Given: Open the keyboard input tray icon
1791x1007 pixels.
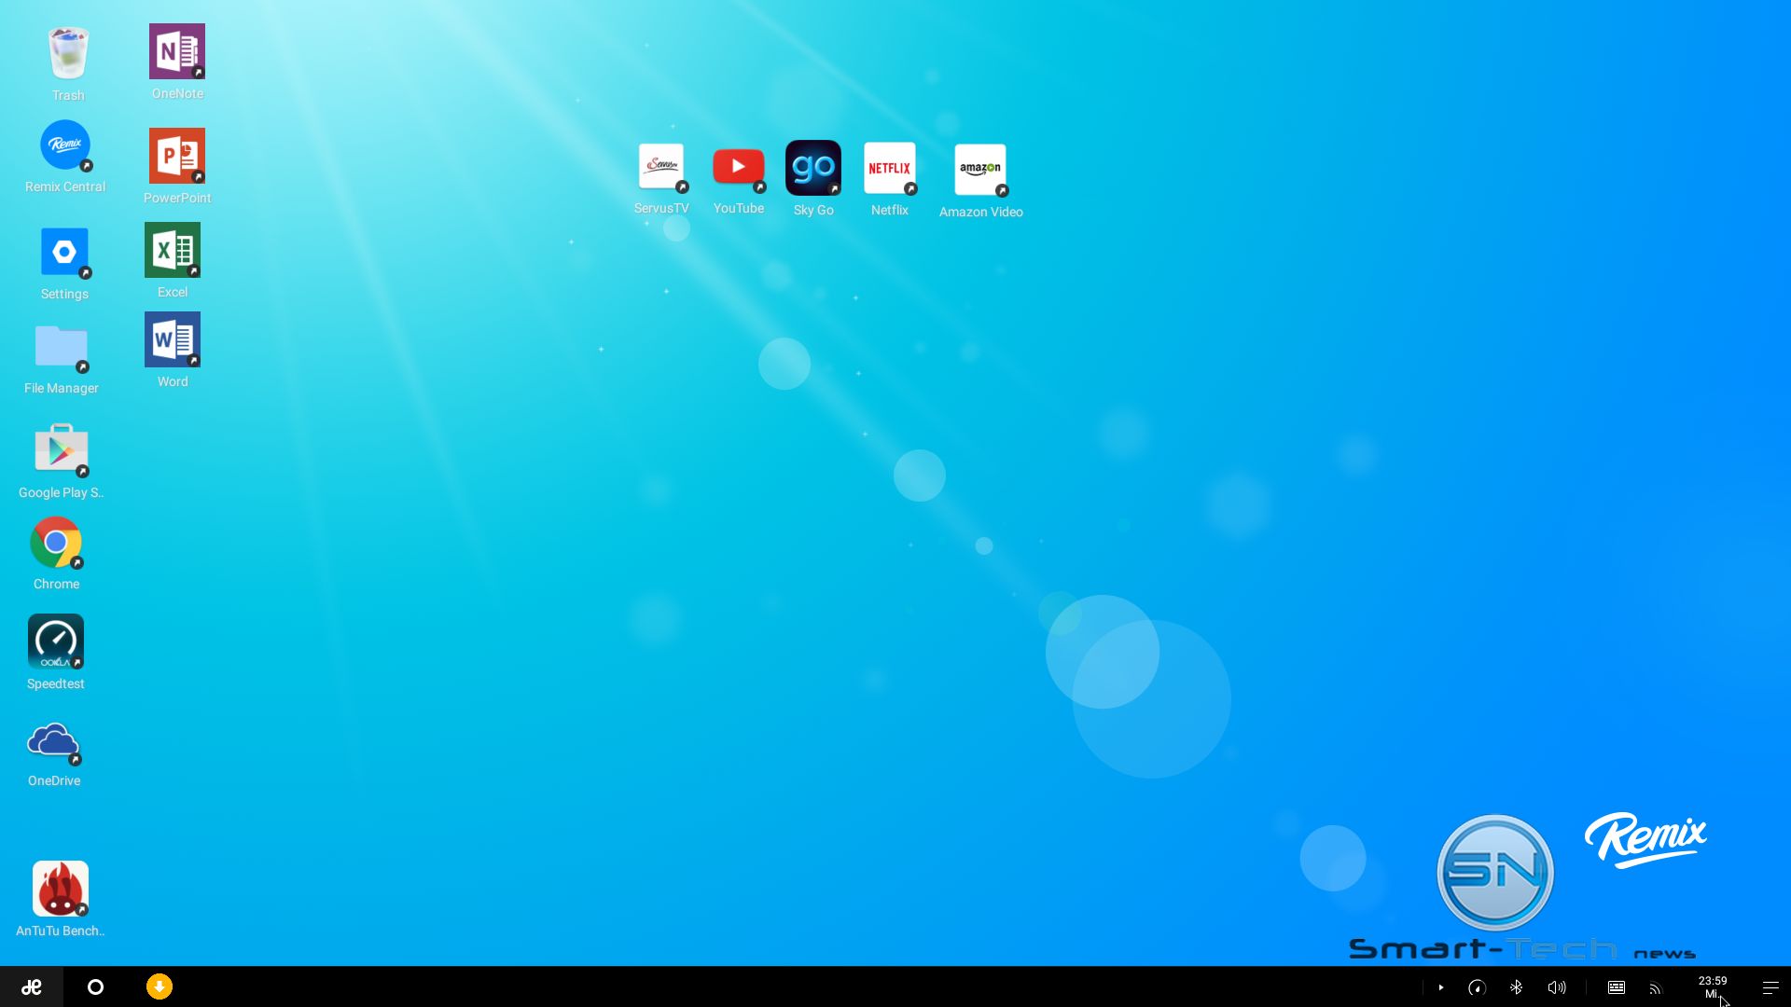Looking at the screenshot, I should (x=1617, y=987).
